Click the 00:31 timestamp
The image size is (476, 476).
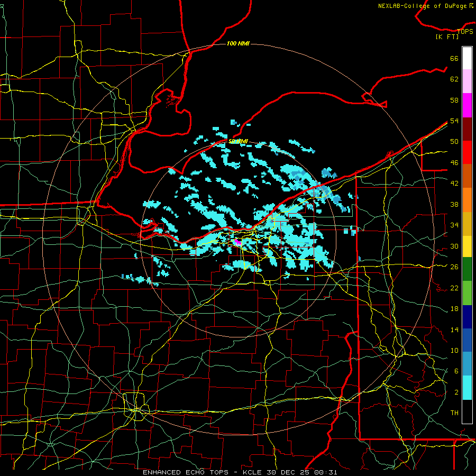(x=326, y=472)
